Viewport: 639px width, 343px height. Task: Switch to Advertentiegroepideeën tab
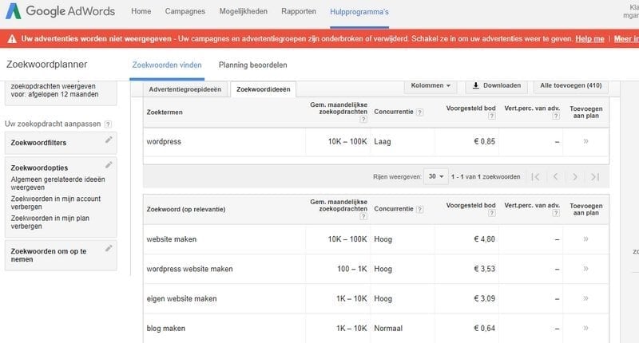click(x=185, y=89)
